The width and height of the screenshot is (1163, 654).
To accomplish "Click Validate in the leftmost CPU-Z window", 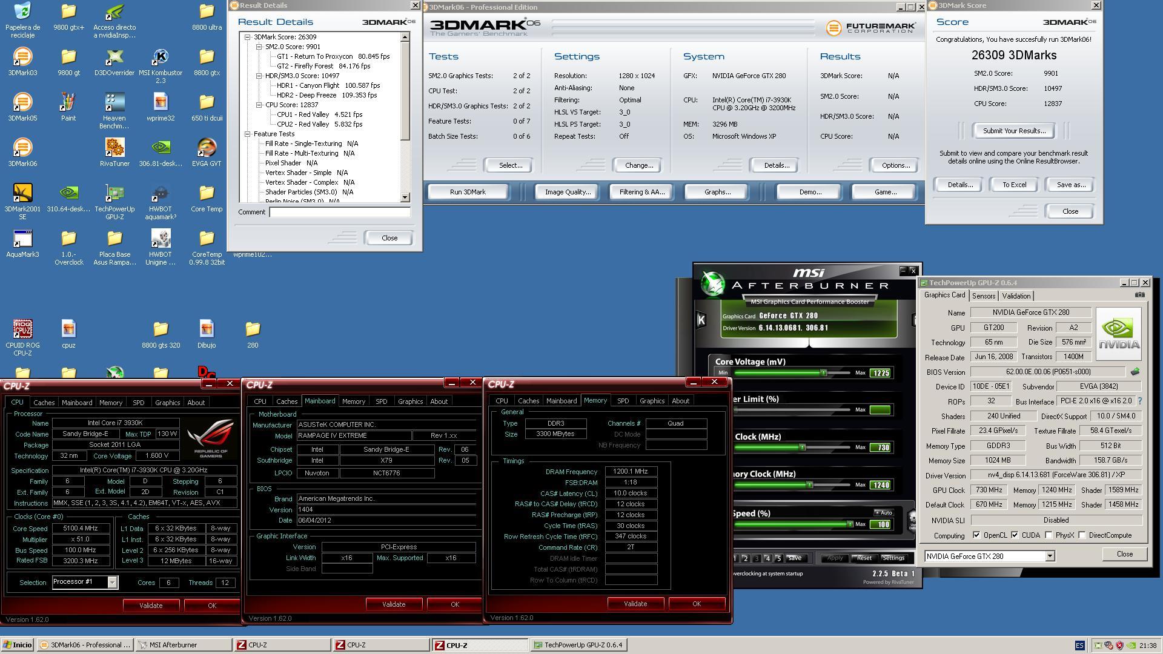I will (x=151, y=606).
